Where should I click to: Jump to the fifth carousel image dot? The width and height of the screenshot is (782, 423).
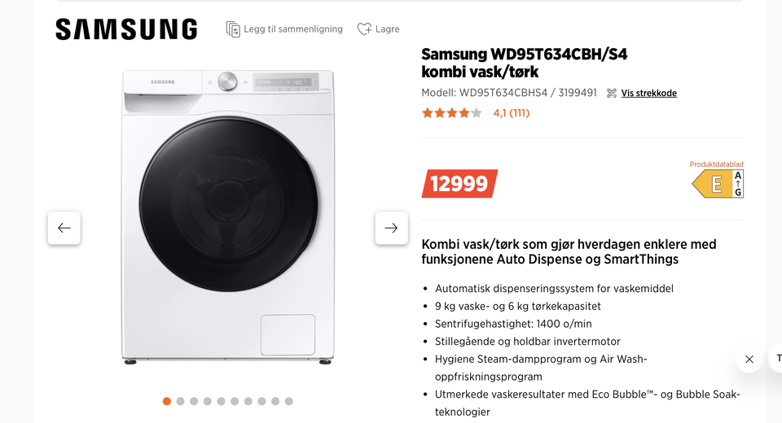221,401
